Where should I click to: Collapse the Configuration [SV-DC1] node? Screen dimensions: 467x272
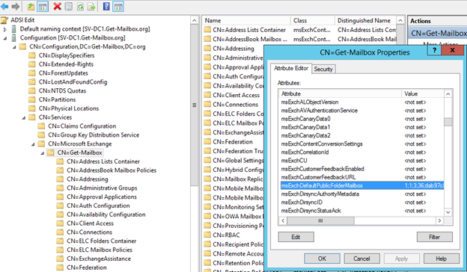(x=4, y=38)
